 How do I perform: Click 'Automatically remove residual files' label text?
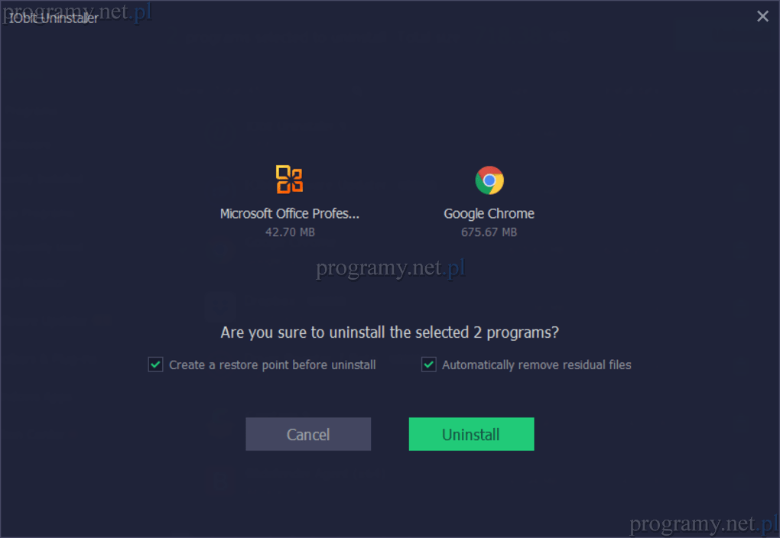(x=536, y=365)
